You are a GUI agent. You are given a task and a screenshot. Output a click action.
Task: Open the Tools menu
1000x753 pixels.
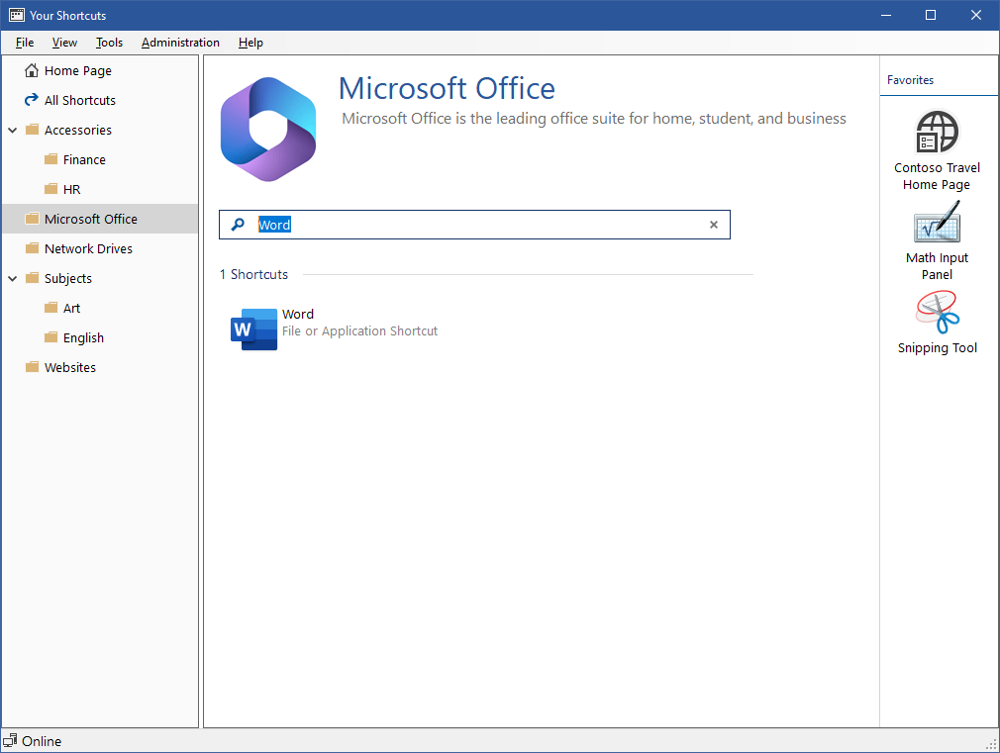(x=109, y=43)
